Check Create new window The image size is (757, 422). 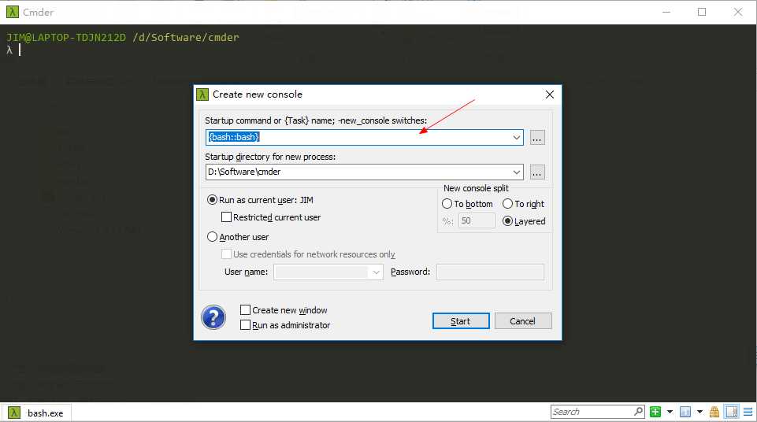284,310
